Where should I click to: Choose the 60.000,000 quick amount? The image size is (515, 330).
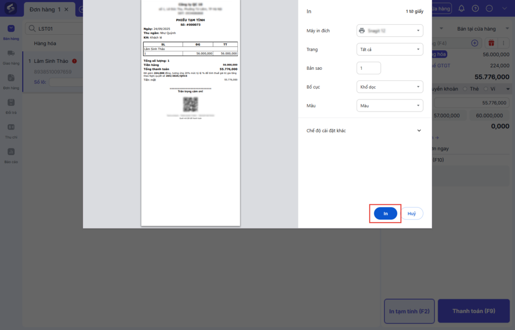click(489, 116)
